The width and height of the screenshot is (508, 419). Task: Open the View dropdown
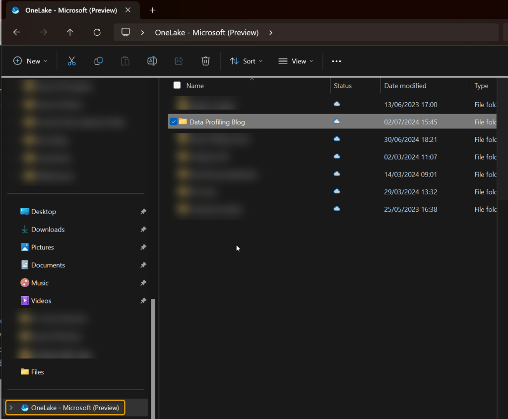tap(296, 61)
